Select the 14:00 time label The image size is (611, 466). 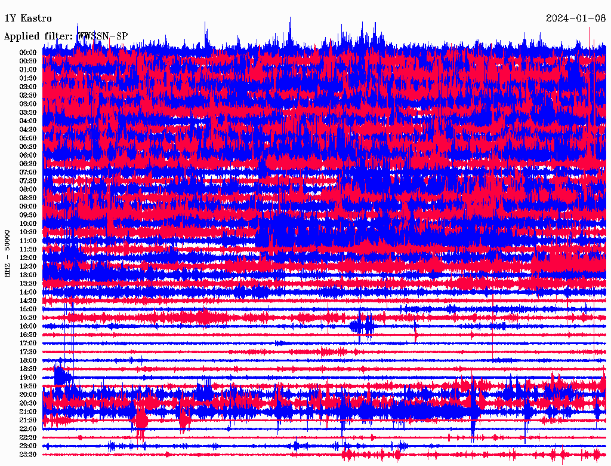click(x=28, y=292)
